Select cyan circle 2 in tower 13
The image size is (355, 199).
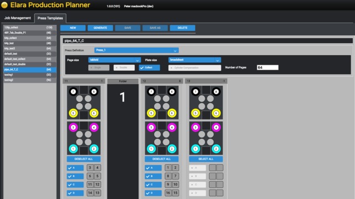point(216,149)
